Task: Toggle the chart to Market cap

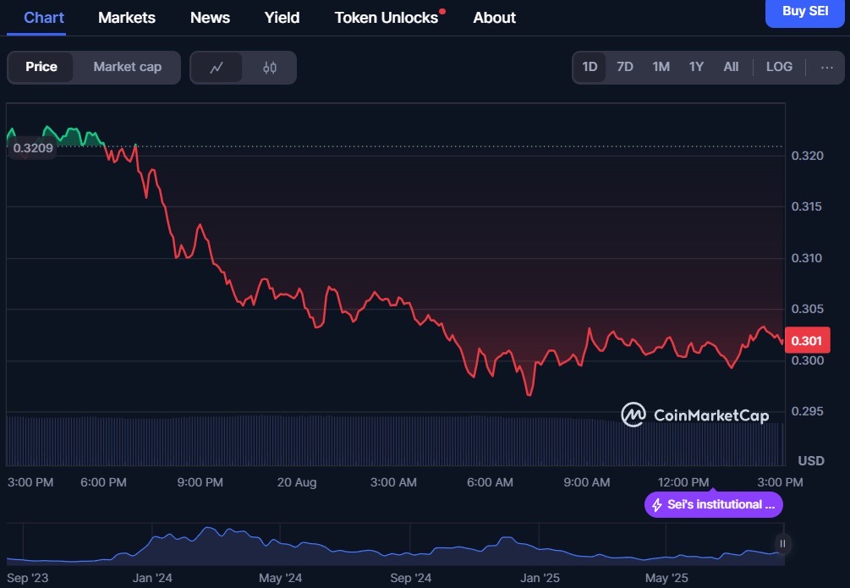Action: pos(128,68)
